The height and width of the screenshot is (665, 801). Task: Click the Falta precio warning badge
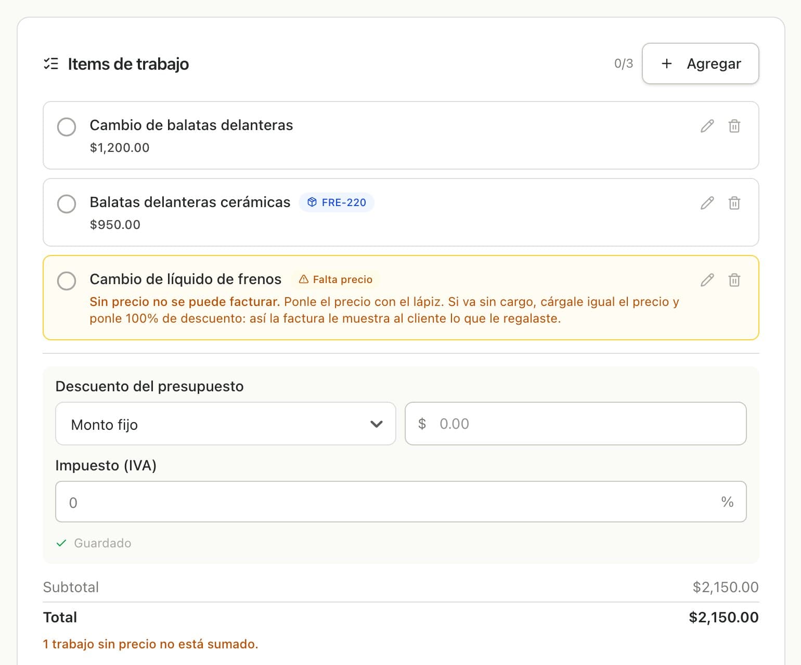pos(335,279)
